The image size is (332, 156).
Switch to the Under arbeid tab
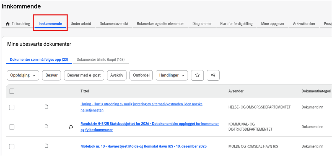pyautogui.click(x=81, y=24)
